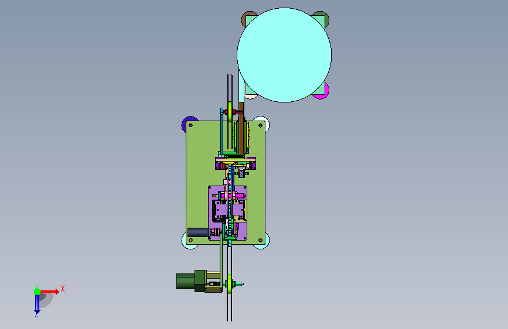Select the yellow-green pulley wheel next to the dark green motor

tap(229, 284)
